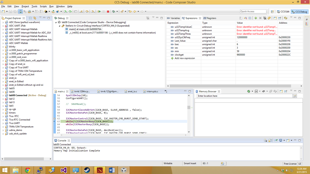Click the Resume (green play) debug button

coord(99,12)
